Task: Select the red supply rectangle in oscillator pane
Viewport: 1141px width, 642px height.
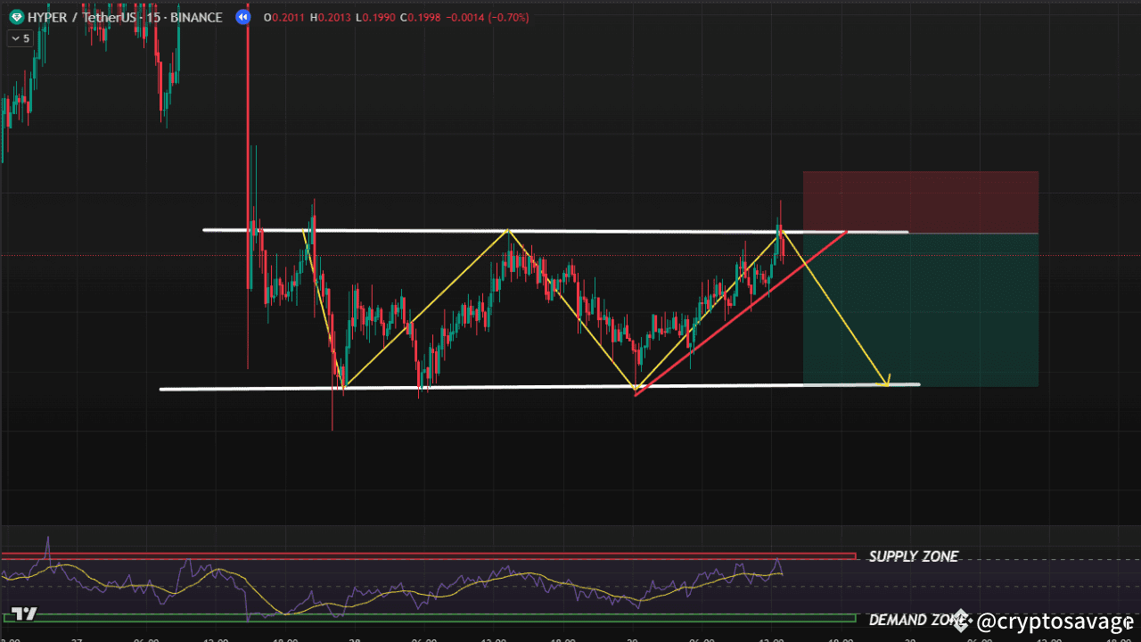Action: [428, 556]
